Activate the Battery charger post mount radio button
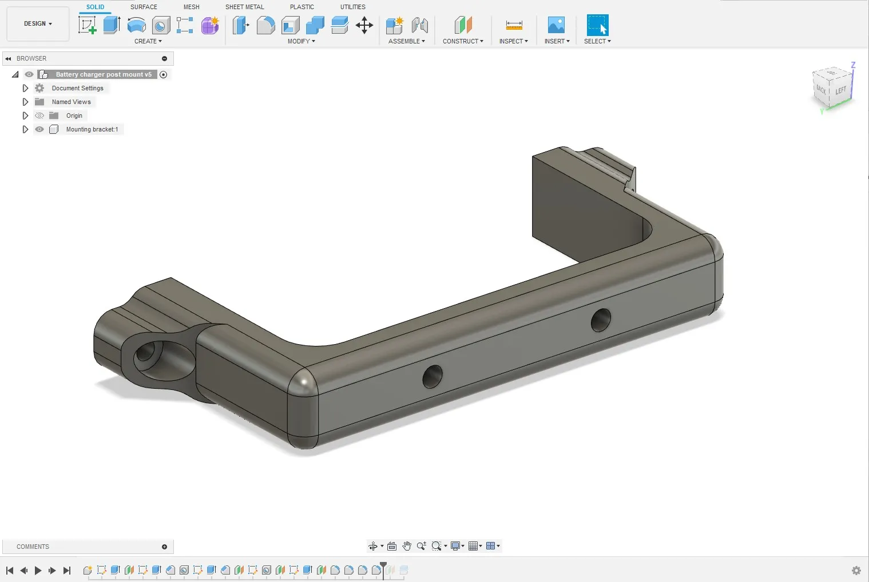The image size is (869, 582). coord(164,74)
